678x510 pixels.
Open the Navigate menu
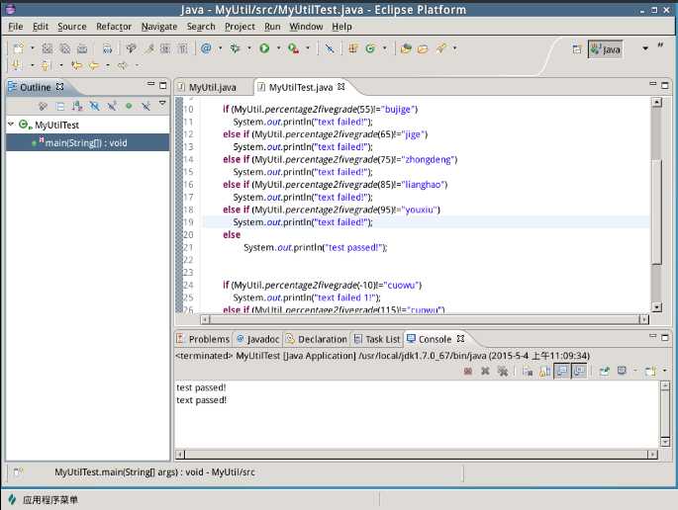click(159, 27)
